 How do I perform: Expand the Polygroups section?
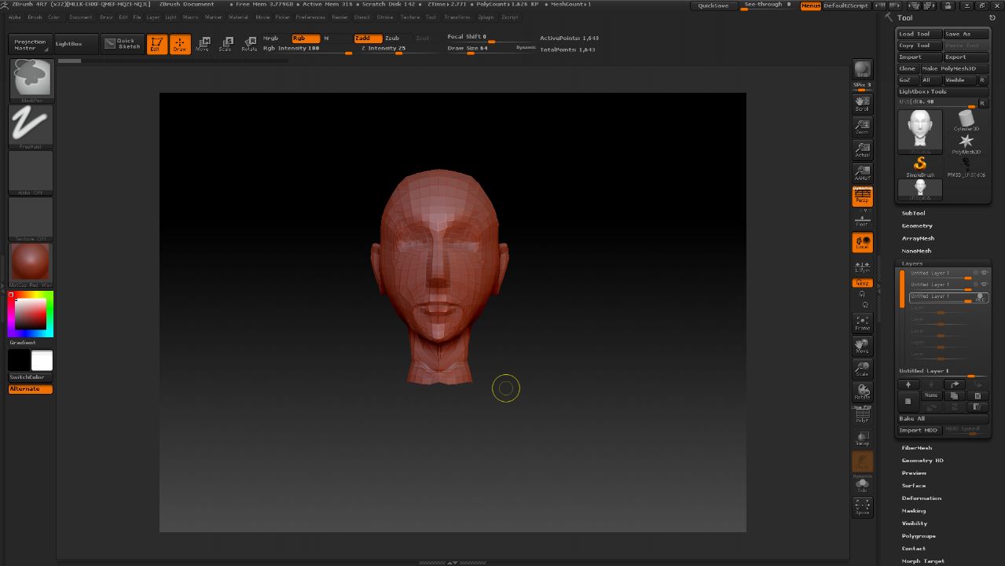(x=919, y=536)
